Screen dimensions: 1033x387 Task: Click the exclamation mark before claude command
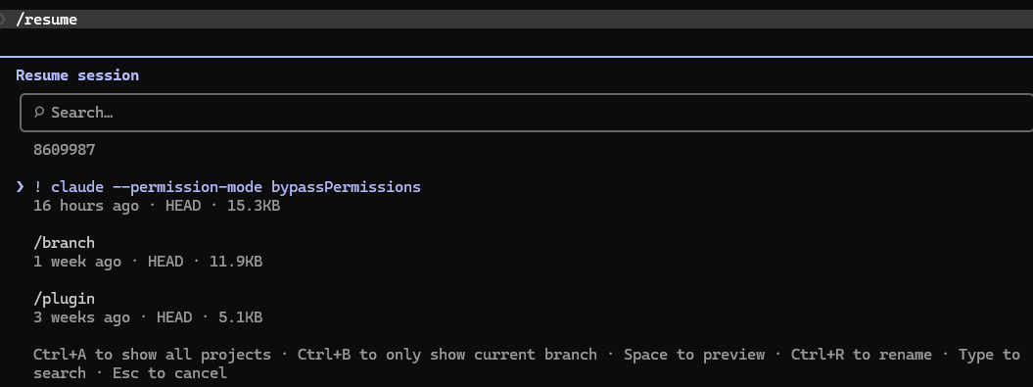(37, 187)
